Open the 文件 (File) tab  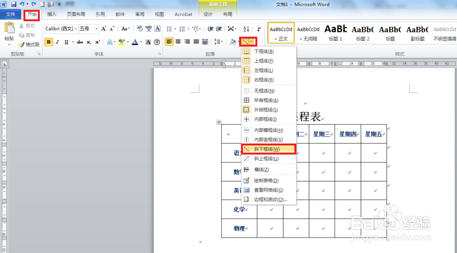[x=11, y=14]
